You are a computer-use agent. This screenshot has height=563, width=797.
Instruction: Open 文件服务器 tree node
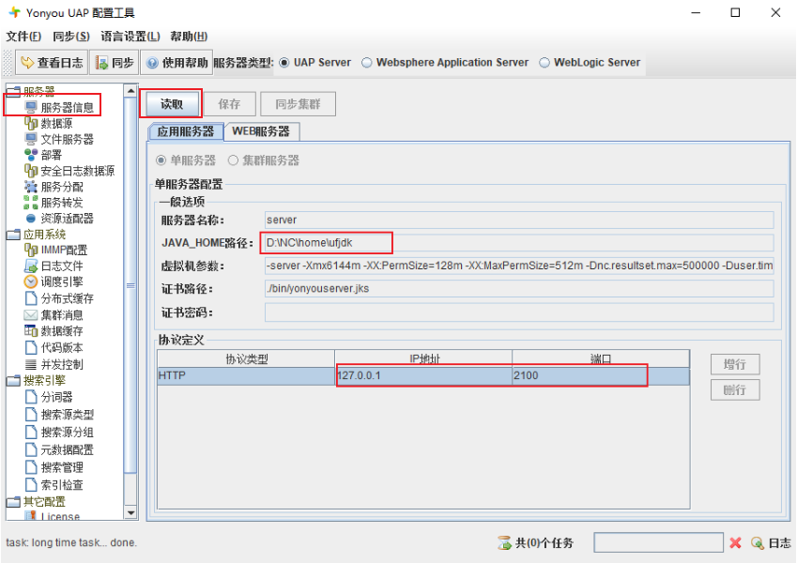(59, 139)
